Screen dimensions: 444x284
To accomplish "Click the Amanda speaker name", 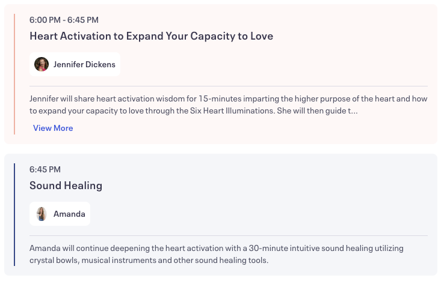I will [x=69, y=214].
